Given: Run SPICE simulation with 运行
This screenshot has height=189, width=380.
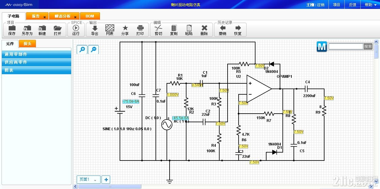Looking at the screenshot, I should coord(76,28).
